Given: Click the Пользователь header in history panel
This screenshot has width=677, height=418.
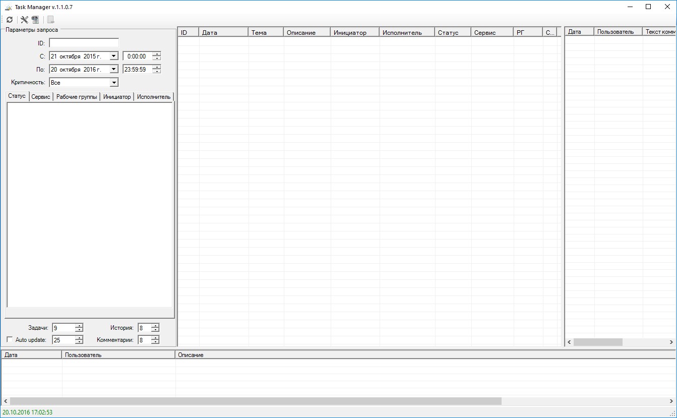Looking at the screenshot, I should point(118,355).
